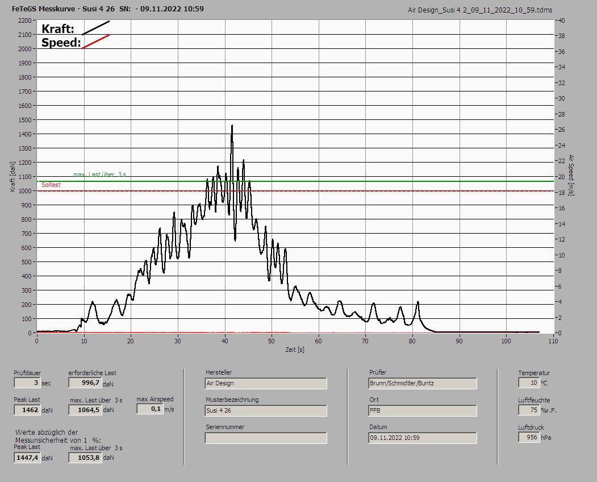Click the red Sollast line label
The height and width of the screenshot is (482, 597).
click(51, 185)
